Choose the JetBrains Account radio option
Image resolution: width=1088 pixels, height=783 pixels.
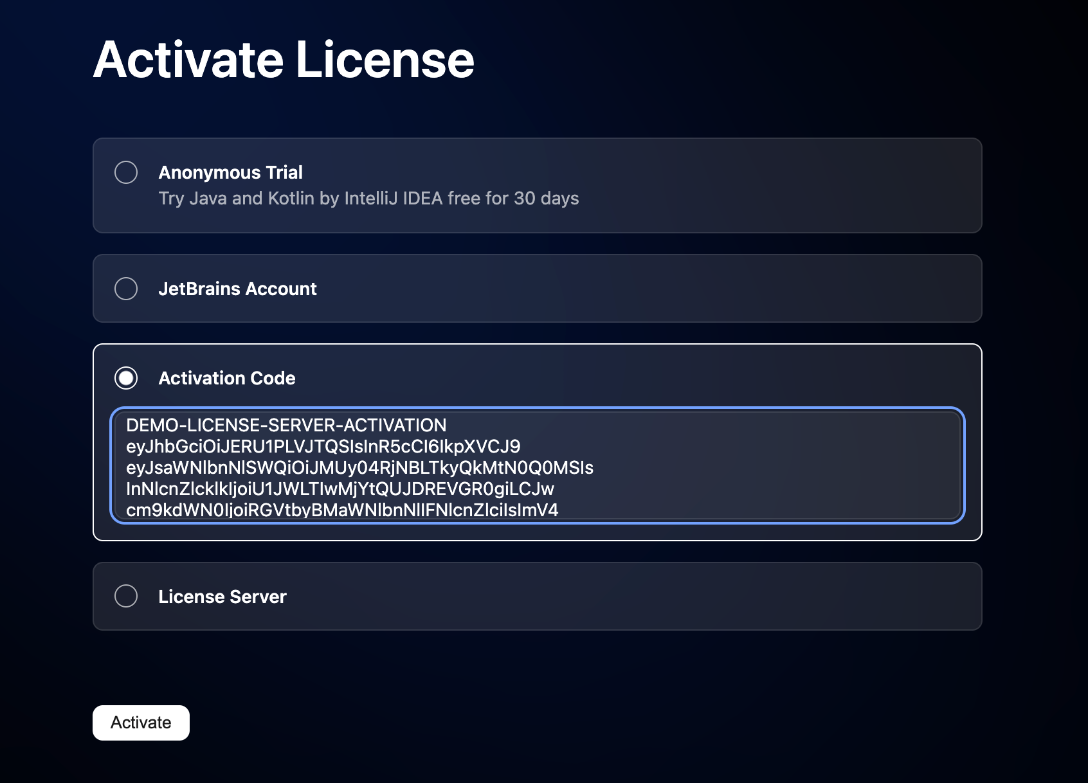126,289
